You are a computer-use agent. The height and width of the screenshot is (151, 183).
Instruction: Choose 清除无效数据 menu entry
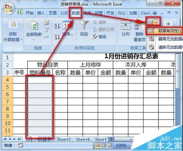(x=165, y=47)
